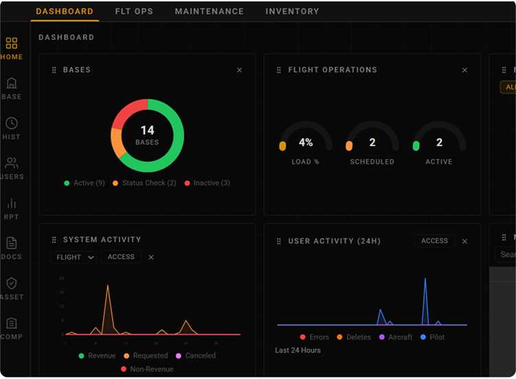Click Access button in System Activity
Viewport: 516px width, 379px height.
(121, 257)
